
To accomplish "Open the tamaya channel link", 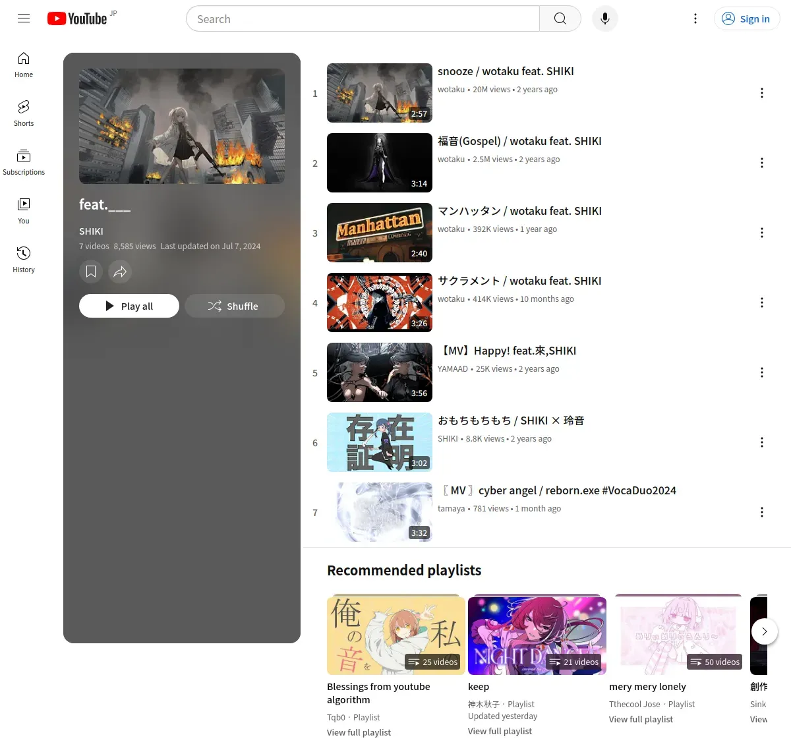I will pos(451,509).
